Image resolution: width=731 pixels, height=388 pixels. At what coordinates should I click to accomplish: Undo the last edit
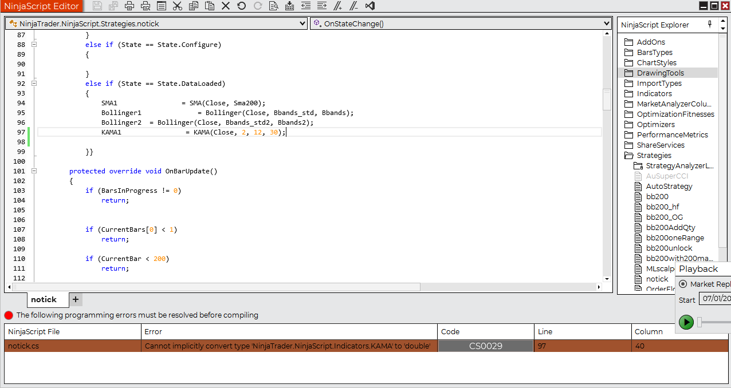242,6
